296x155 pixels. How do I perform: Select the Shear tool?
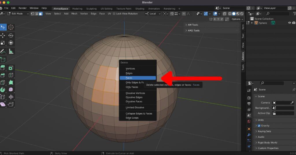click(3, 104)
